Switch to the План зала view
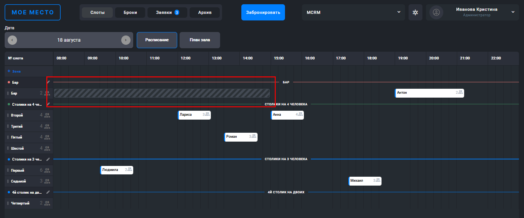Viewport: 524px width, 218px height. 200,40
